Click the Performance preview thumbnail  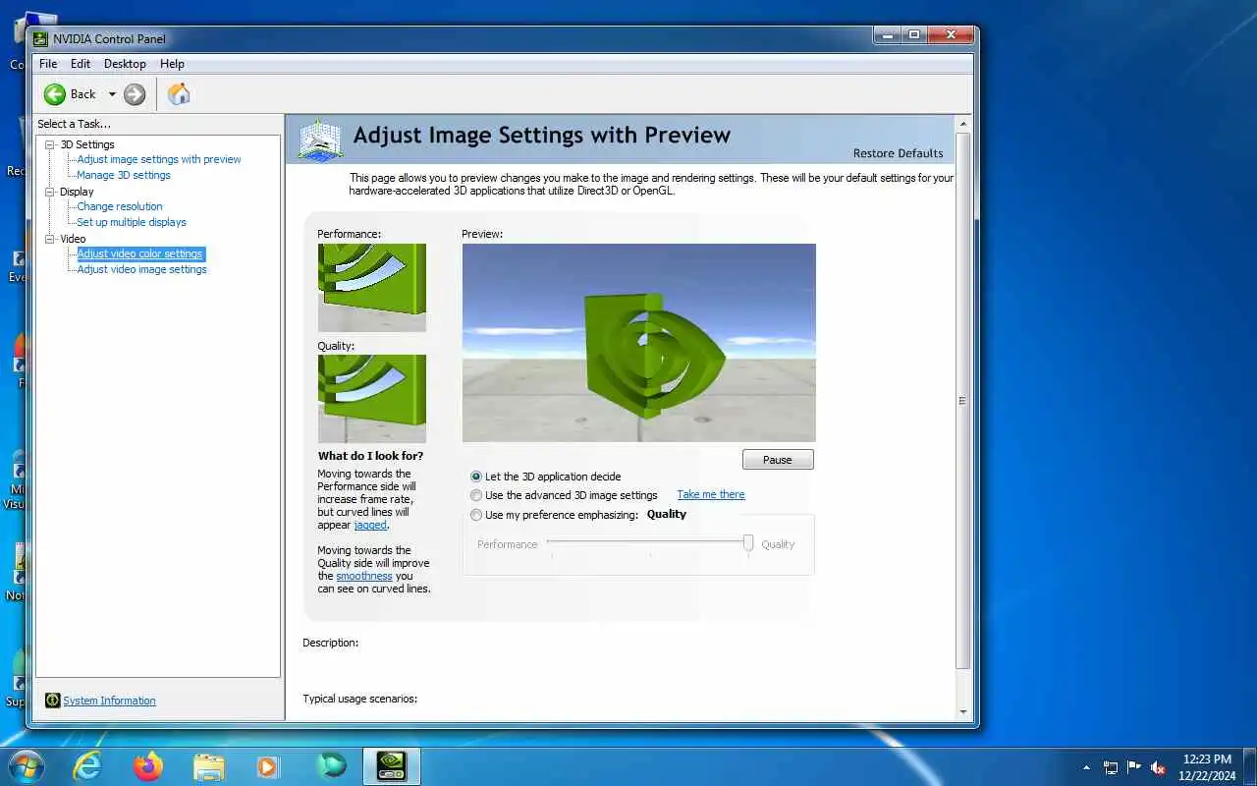(x=372, y=287)
